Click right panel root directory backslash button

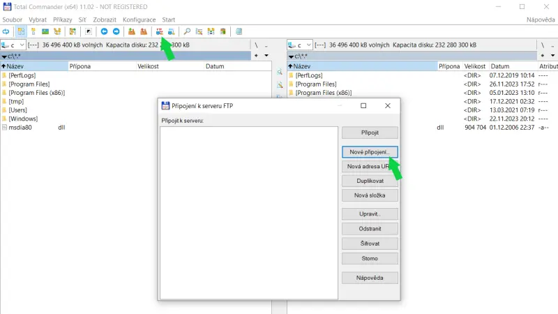tap(543, 45)
